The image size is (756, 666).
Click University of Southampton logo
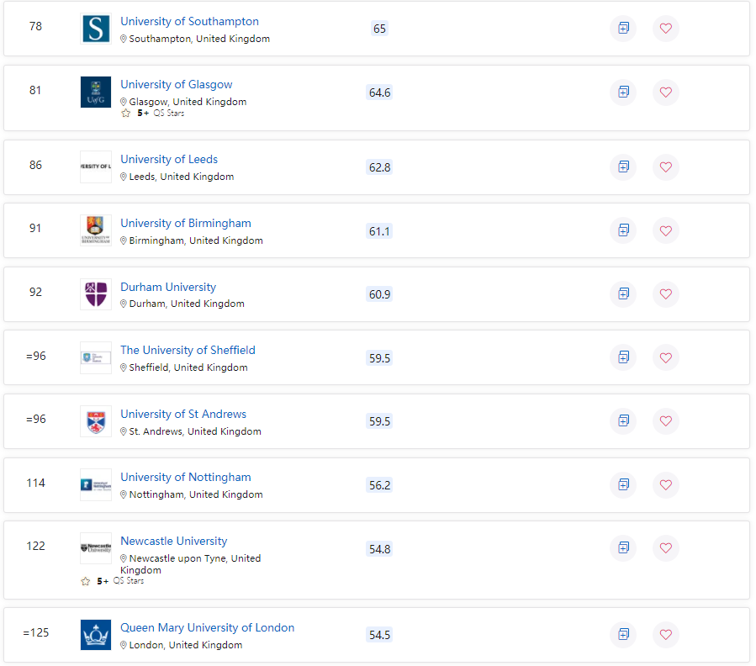point(95,29)
